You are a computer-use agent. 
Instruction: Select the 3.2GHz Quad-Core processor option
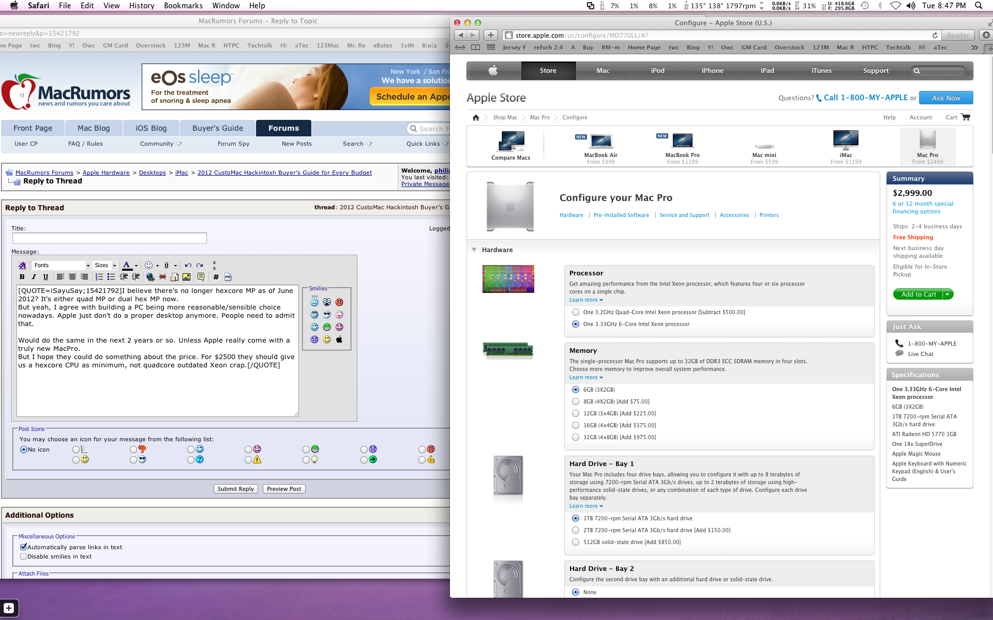[x=576, y=312]
